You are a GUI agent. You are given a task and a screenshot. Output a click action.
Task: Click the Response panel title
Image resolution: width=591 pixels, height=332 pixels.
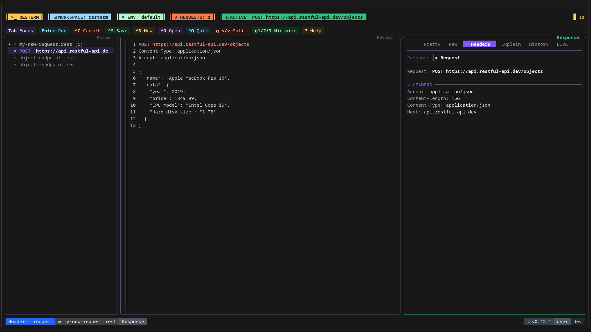pyautogui.click(x=568, y=38)
